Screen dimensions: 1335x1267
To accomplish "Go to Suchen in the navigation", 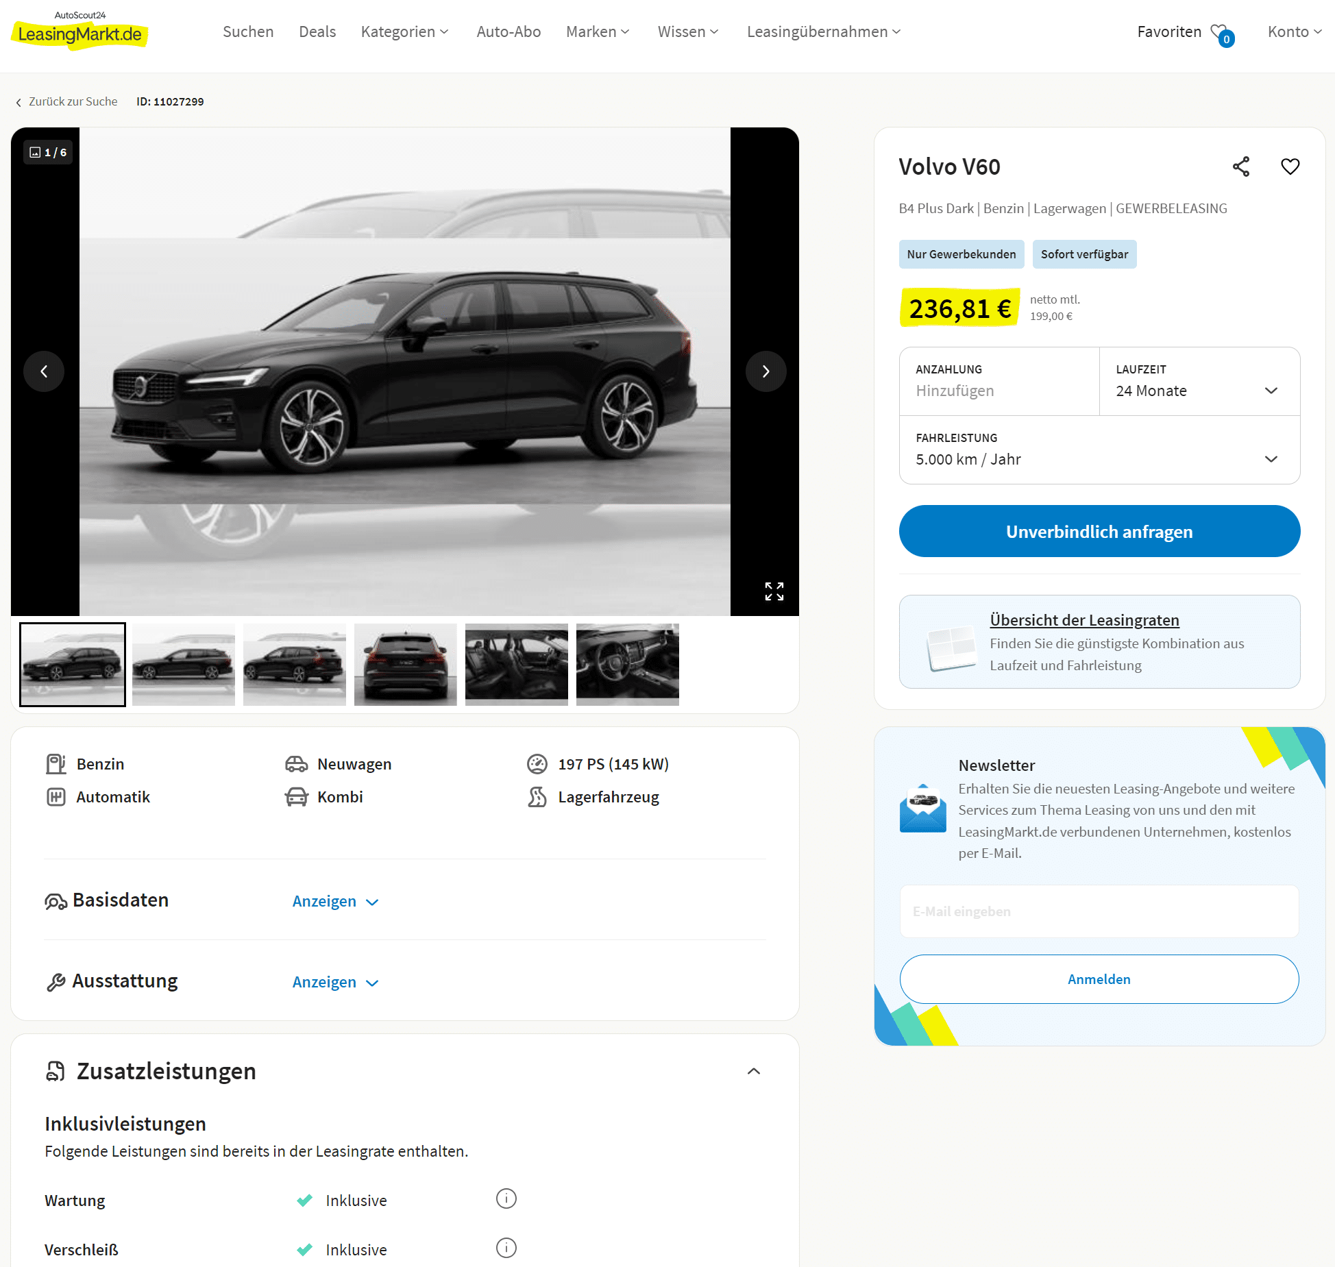I will [x=248, y=32].
